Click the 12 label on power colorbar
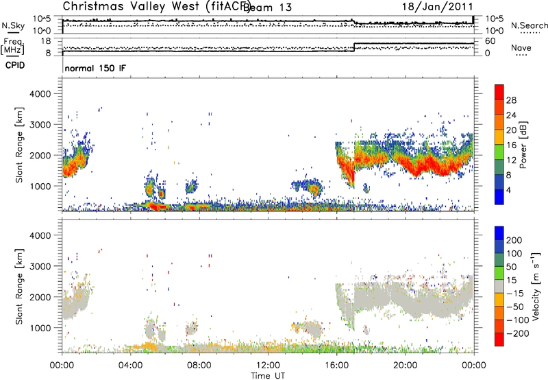This screenshot has width=548, height=380. [x=511, y=161]
